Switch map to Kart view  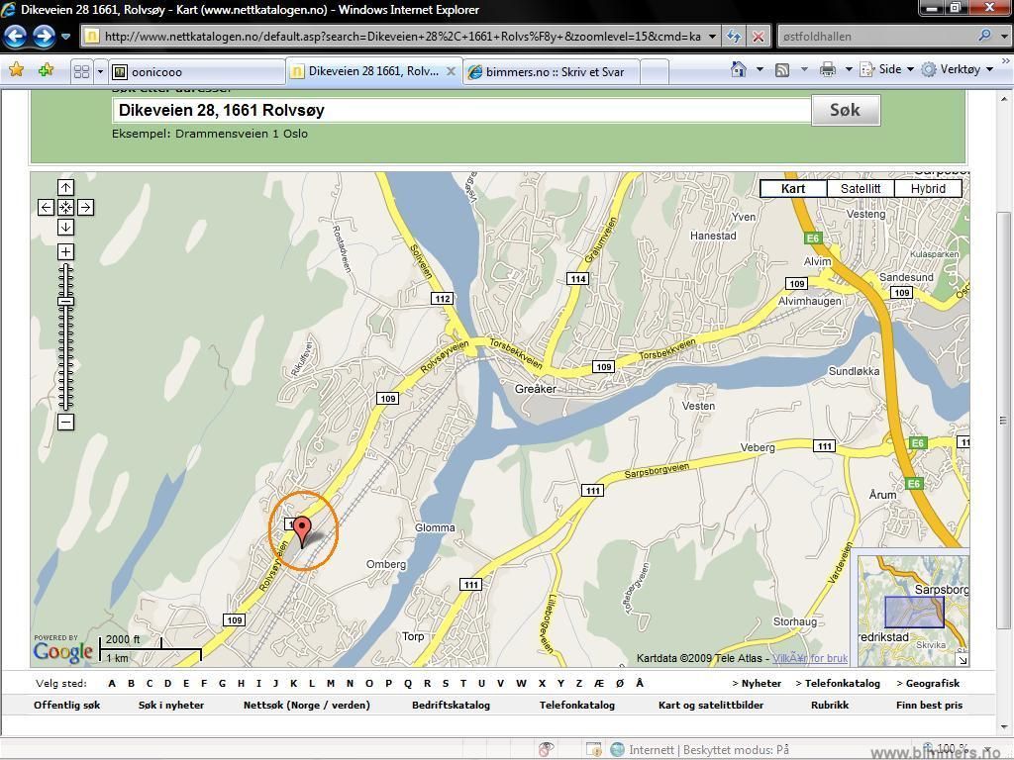click(x=793, y=189)
